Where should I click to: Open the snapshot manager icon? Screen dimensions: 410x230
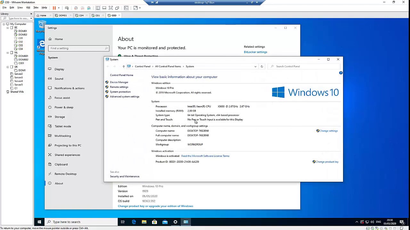(x=89, y=8)
